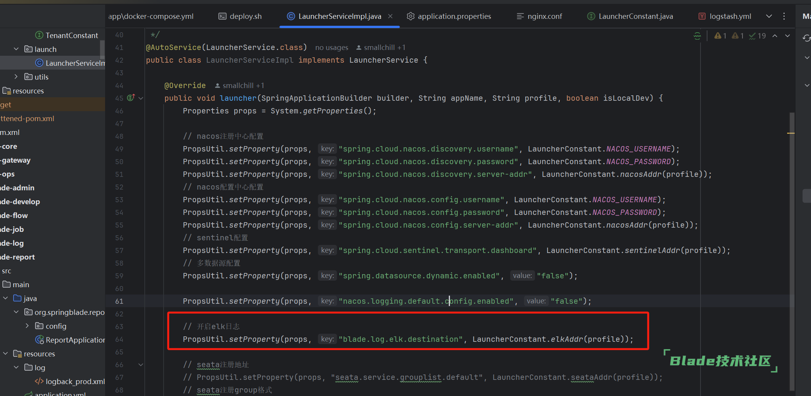Click line number 61 in the gutter
This screenshot has width=811, height=396.
[x=119, y=301]
